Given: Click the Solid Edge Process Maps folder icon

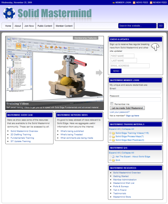Looking at the screenshot, I should coord(113,136).
